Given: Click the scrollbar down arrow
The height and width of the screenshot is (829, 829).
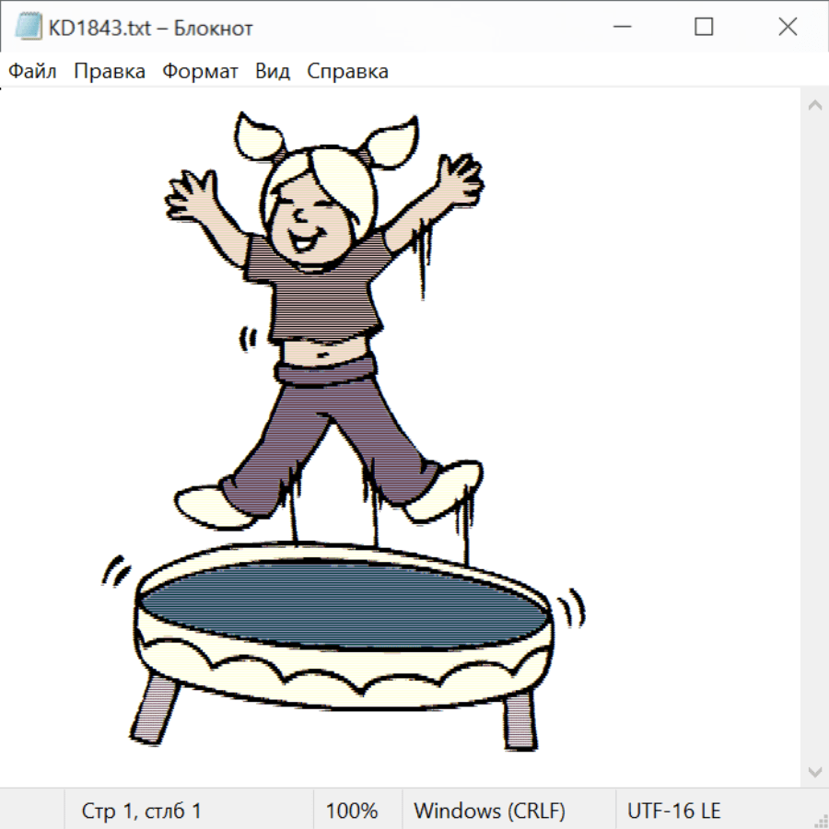Looking at the screenshot, I should (814, 771).
